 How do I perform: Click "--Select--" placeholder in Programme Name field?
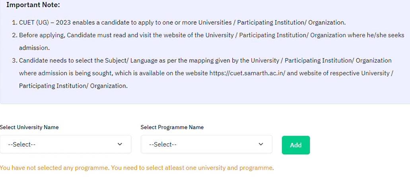pyautogui.click(x=163, y=145)
